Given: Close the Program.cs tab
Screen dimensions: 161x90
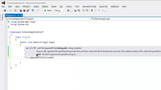Looking at the screenshot, I should (21, 15).
